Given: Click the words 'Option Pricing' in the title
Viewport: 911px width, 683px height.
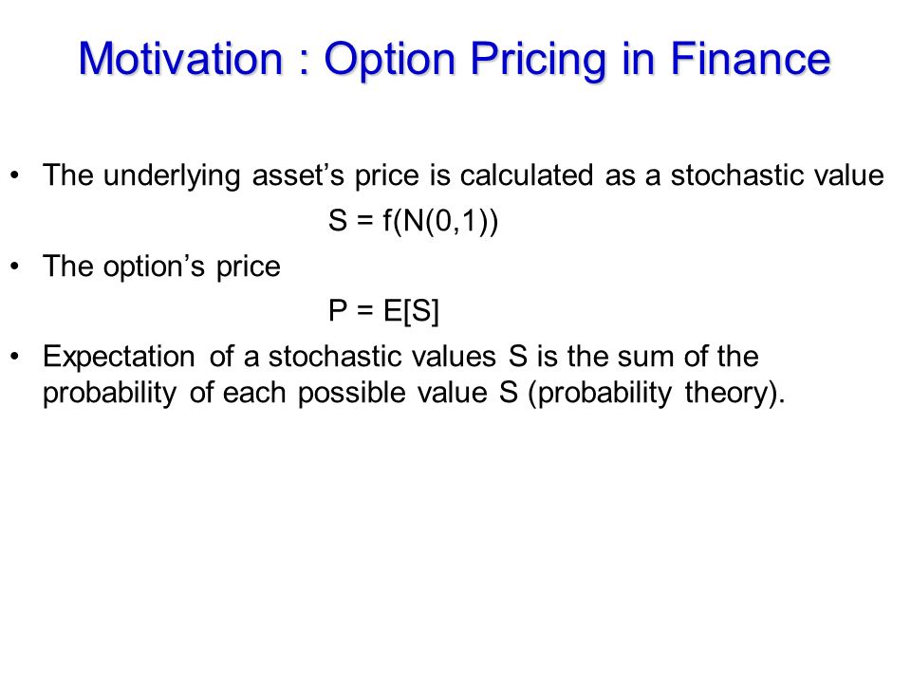Looking at the screenshot, I should pyautogui.click(x=465, y=60).
